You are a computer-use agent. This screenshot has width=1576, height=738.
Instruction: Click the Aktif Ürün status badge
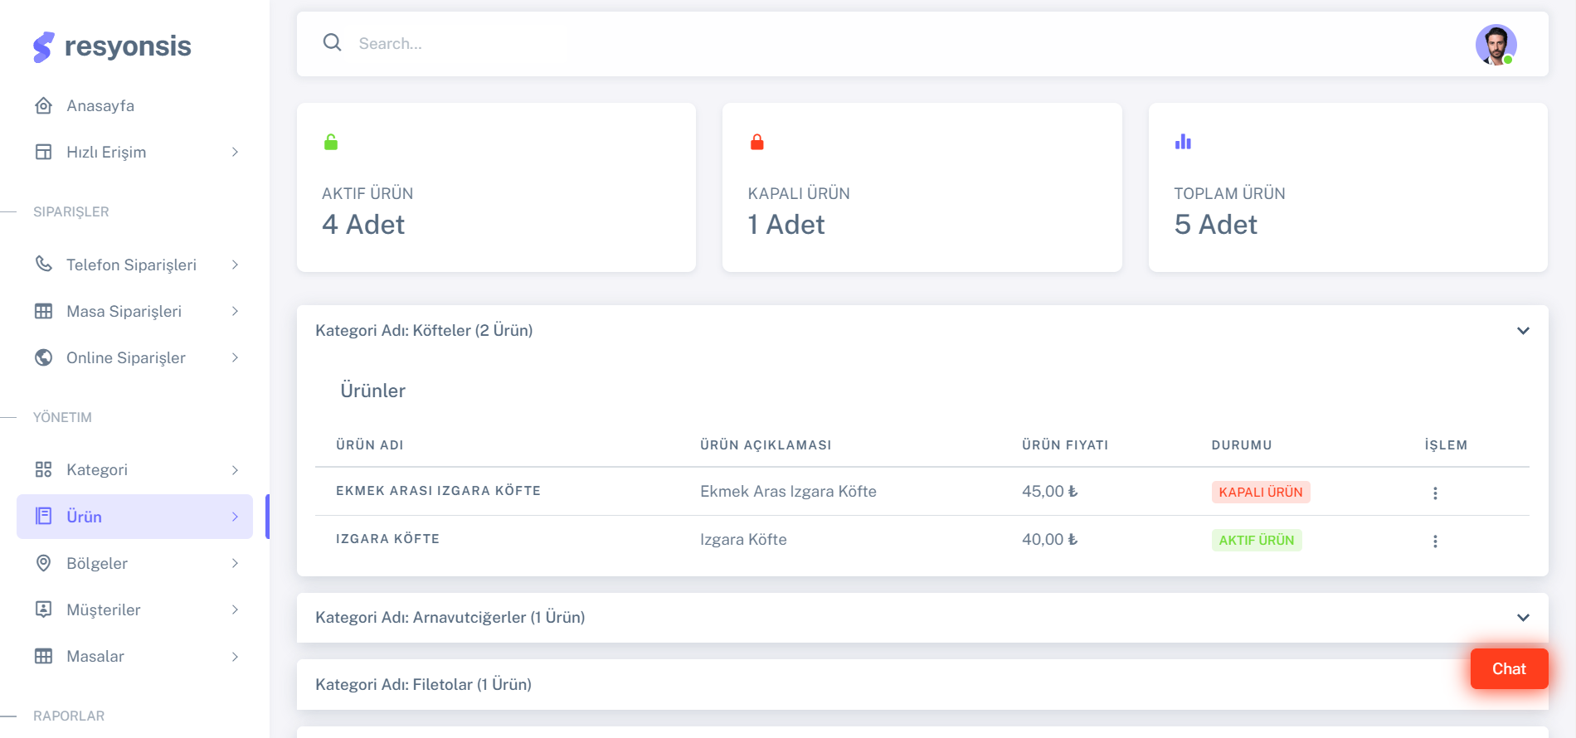(x=1257, y=541)
